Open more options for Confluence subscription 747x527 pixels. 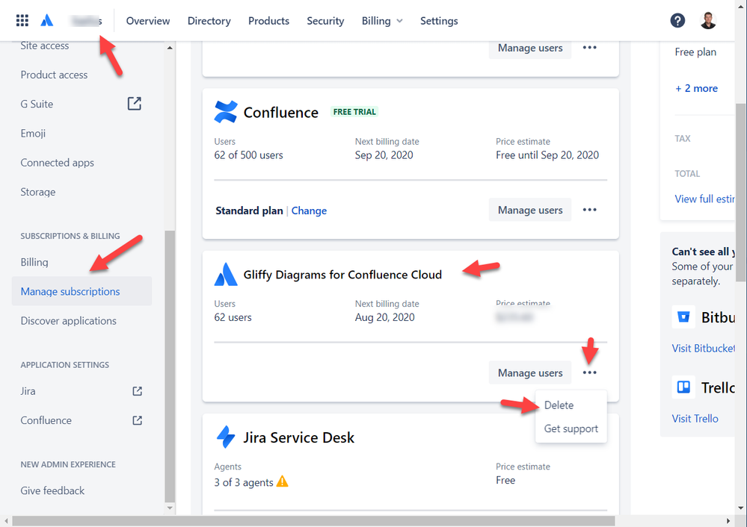pos(589,210)
